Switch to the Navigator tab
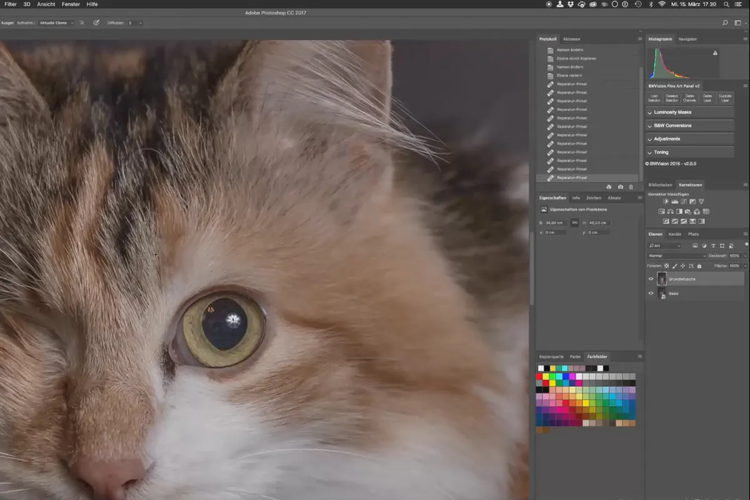Image resolution: width=750 pixels, height=500 pixels. coord(687,39)
